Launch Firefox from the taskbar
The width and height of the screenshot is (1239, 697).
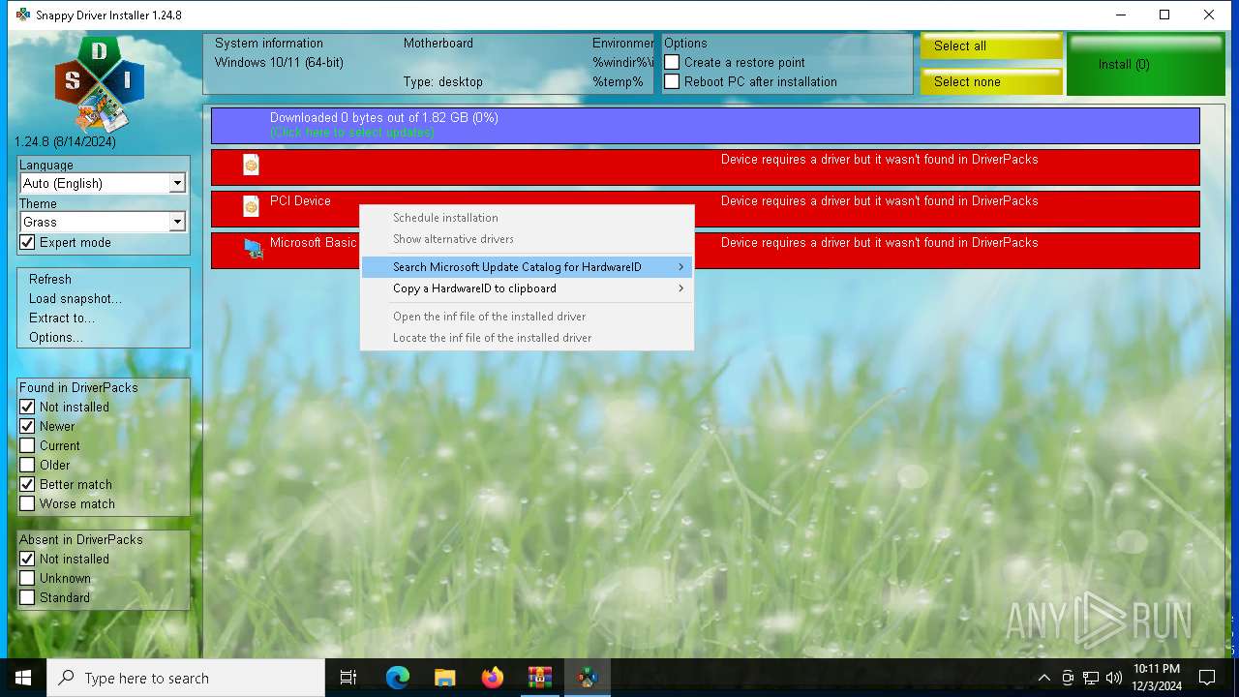coord(492,678)
